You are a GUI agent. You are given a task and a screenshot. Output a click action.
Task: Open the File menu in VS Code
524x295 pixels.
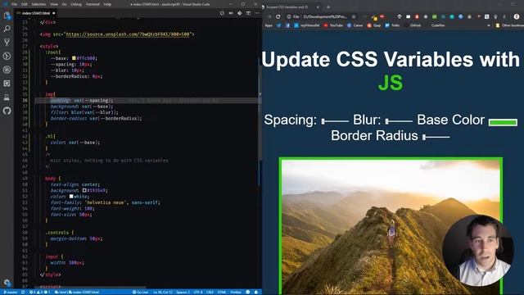tap(14, 4)
